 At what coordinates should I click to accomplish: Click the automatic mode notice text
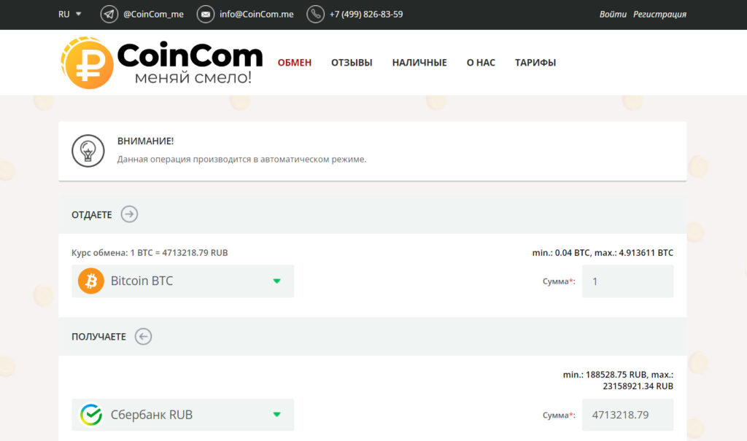pos(241,159)
